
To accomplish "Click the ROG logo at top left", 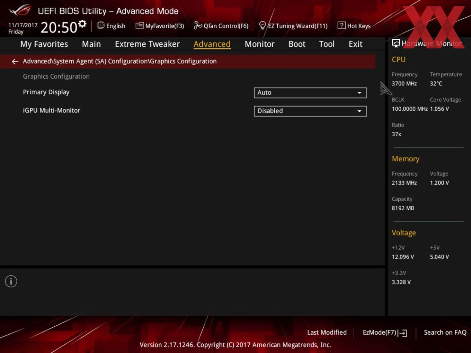I will pyautogui.click(x=20, y=10).
